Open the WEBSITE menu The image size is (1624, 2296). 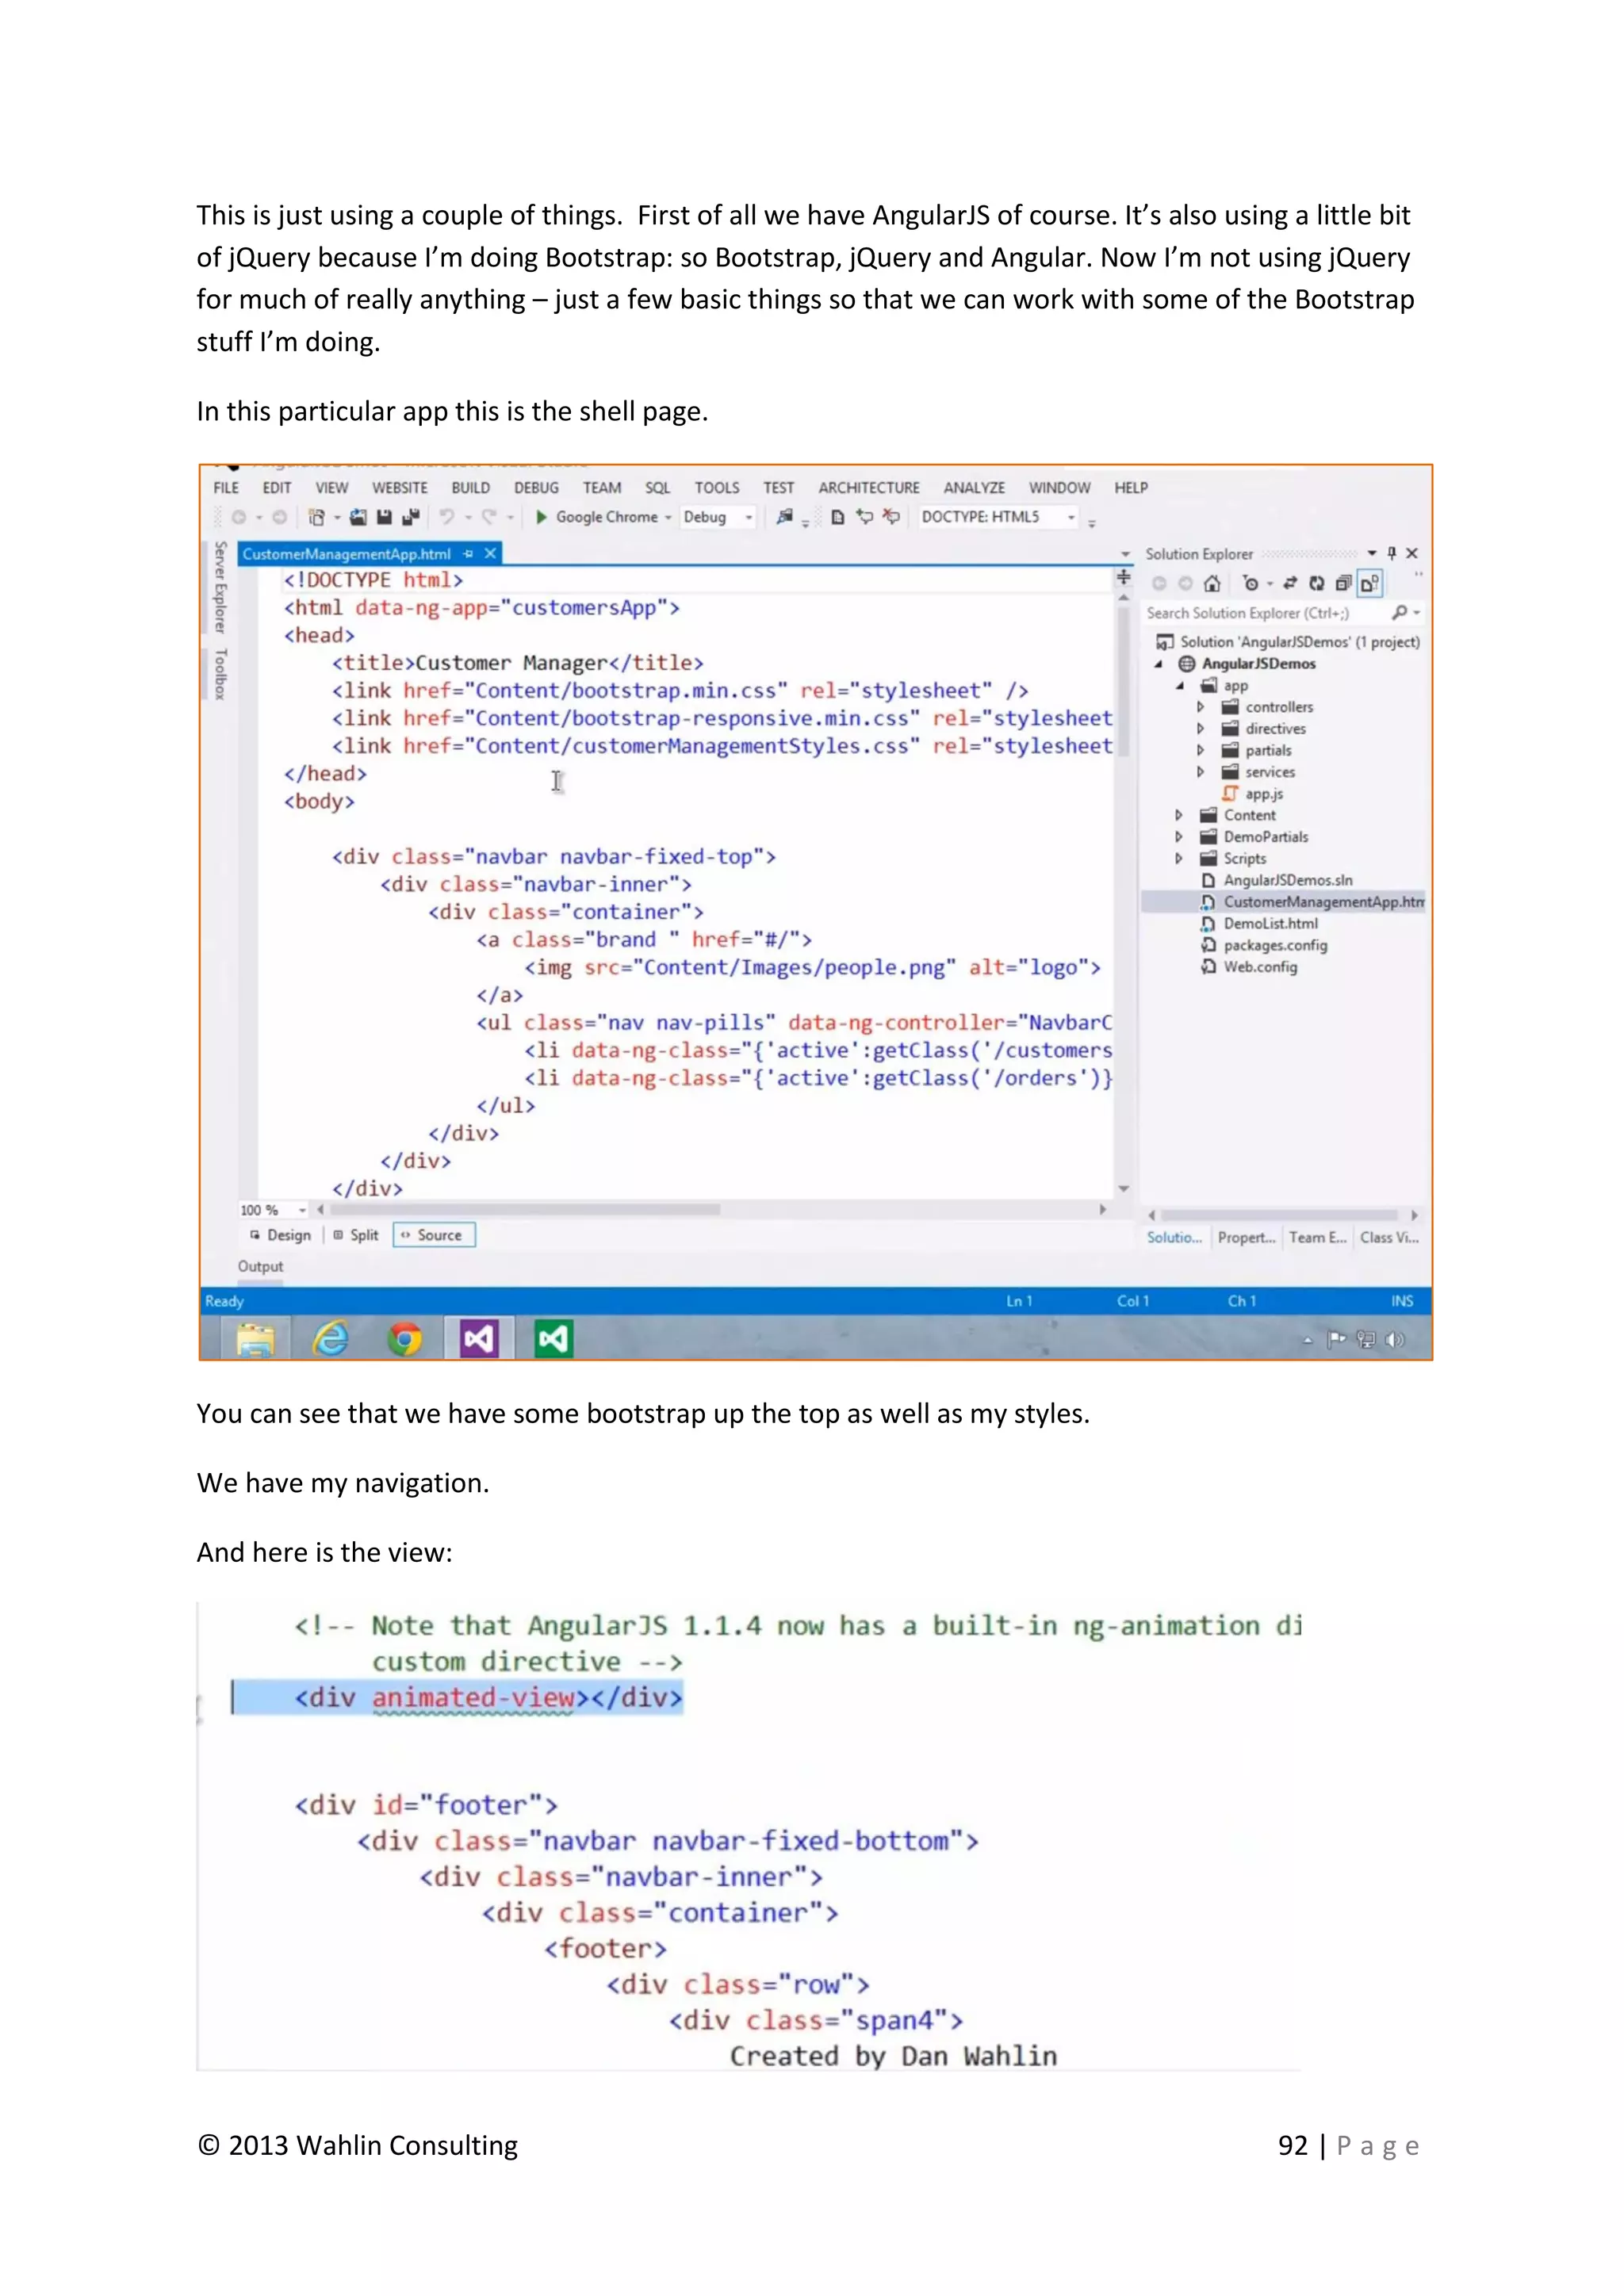400,487
